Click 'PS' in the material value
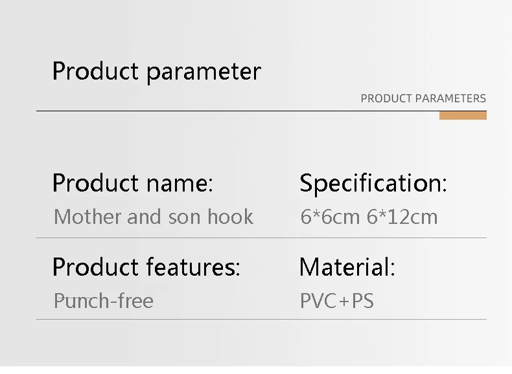 tap(362, 301)
